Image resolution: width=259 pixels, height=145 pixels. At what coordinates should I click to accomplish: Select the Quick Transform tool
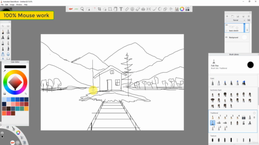(x=105, y=9)
